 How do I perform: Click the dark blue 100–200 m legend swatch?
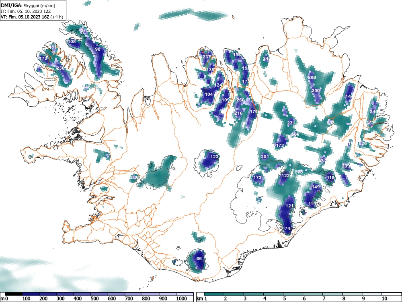[x=31, y=294]
